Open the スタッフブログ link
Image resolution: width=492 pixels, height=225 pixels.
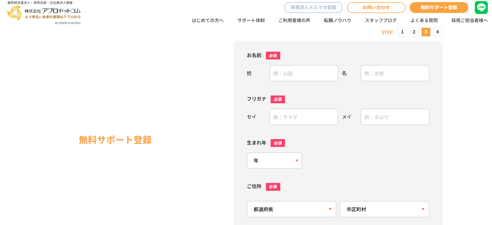(381, 21)
